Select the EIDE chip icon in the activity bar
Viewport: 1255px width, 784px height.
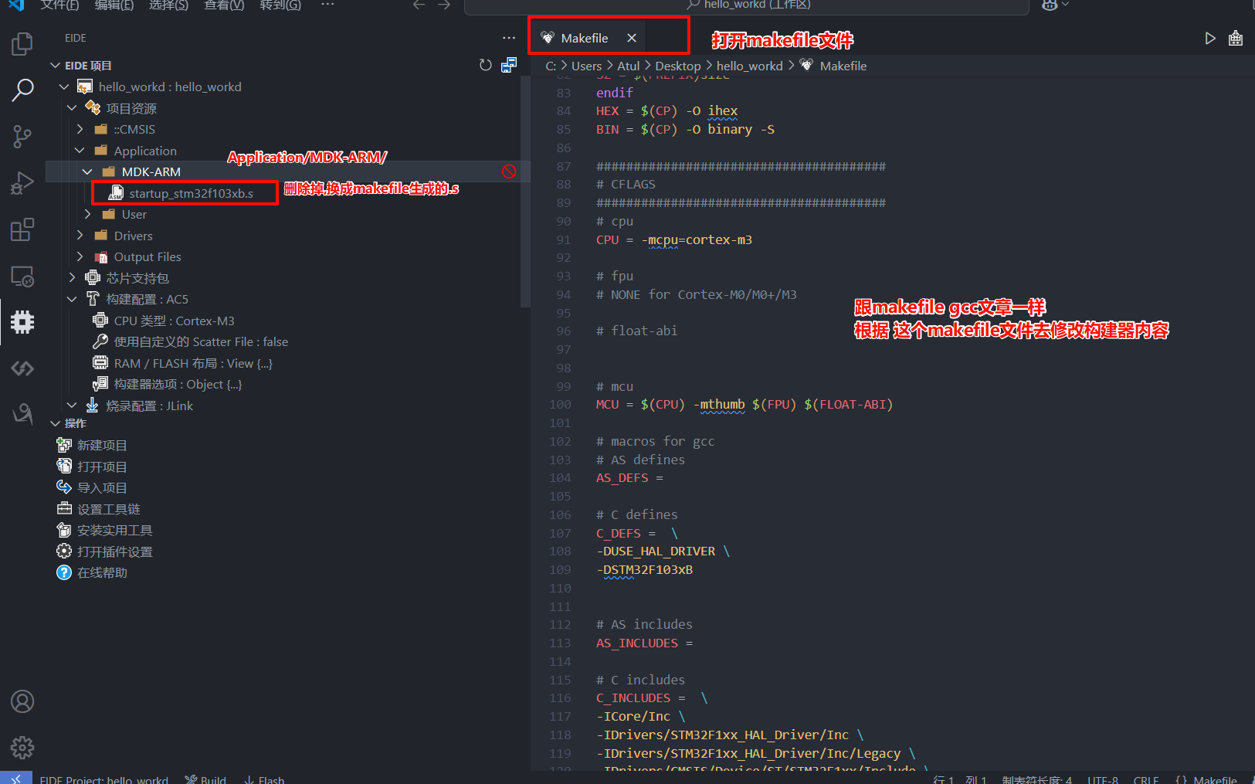point(22,322)
